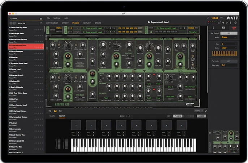Open the Mode Scales dropdown
The width and height of the screenshot is (248, 163).
click(229, 37)
